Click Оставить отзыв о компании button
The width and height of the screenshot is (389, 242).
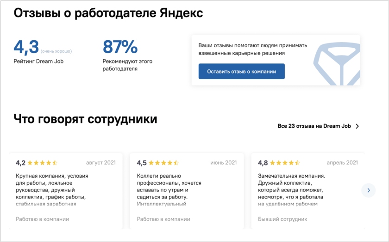[241, 71]
